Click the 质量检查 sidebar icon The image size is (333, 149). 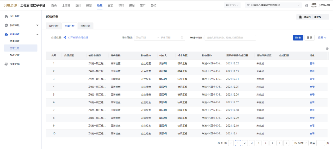pos(6,34)
